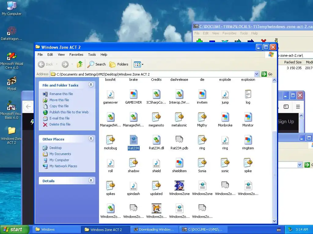Select the WindowsZone Sonic application icon
The height and width of the screenshot is (234, 313).
(179, 186)
